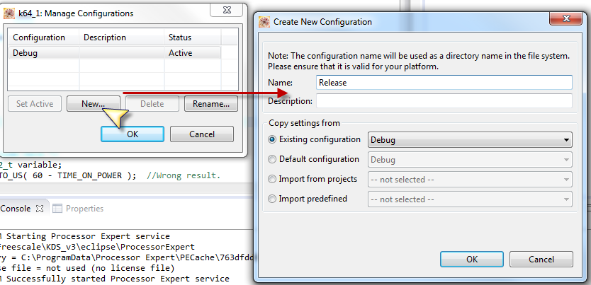591x285 pixels.
Task: Choose the Import from projects option
Action: (x=273, y=180)
